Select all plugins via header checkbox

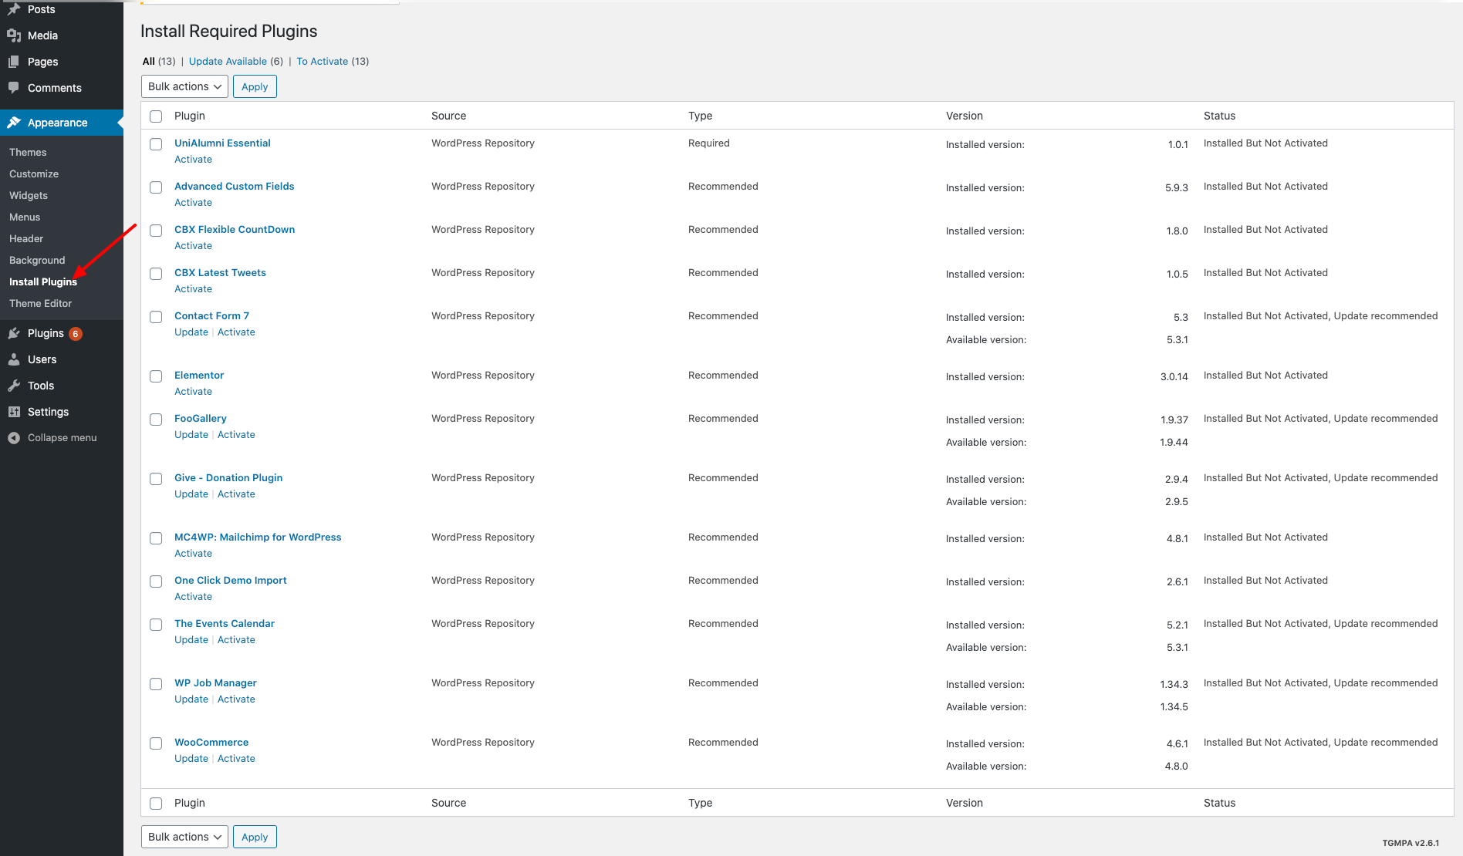[156, 116]
